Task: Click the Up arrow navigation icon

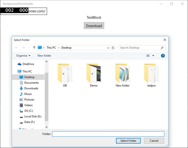Action: coord(34,48)
